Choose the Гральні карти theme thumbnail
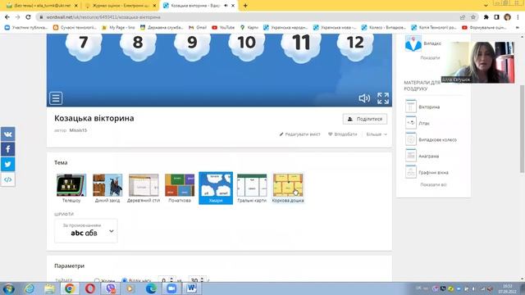Image resolution: width=525 pixels, height=295 pixels. 252,188
